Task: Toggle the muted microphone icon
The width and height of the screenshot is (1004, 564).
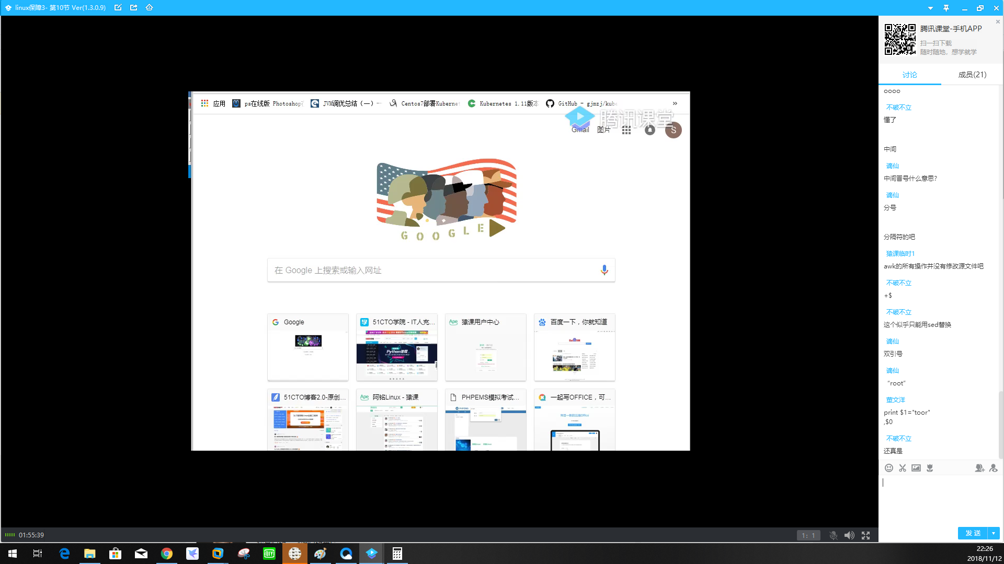Action: (834, 535)
